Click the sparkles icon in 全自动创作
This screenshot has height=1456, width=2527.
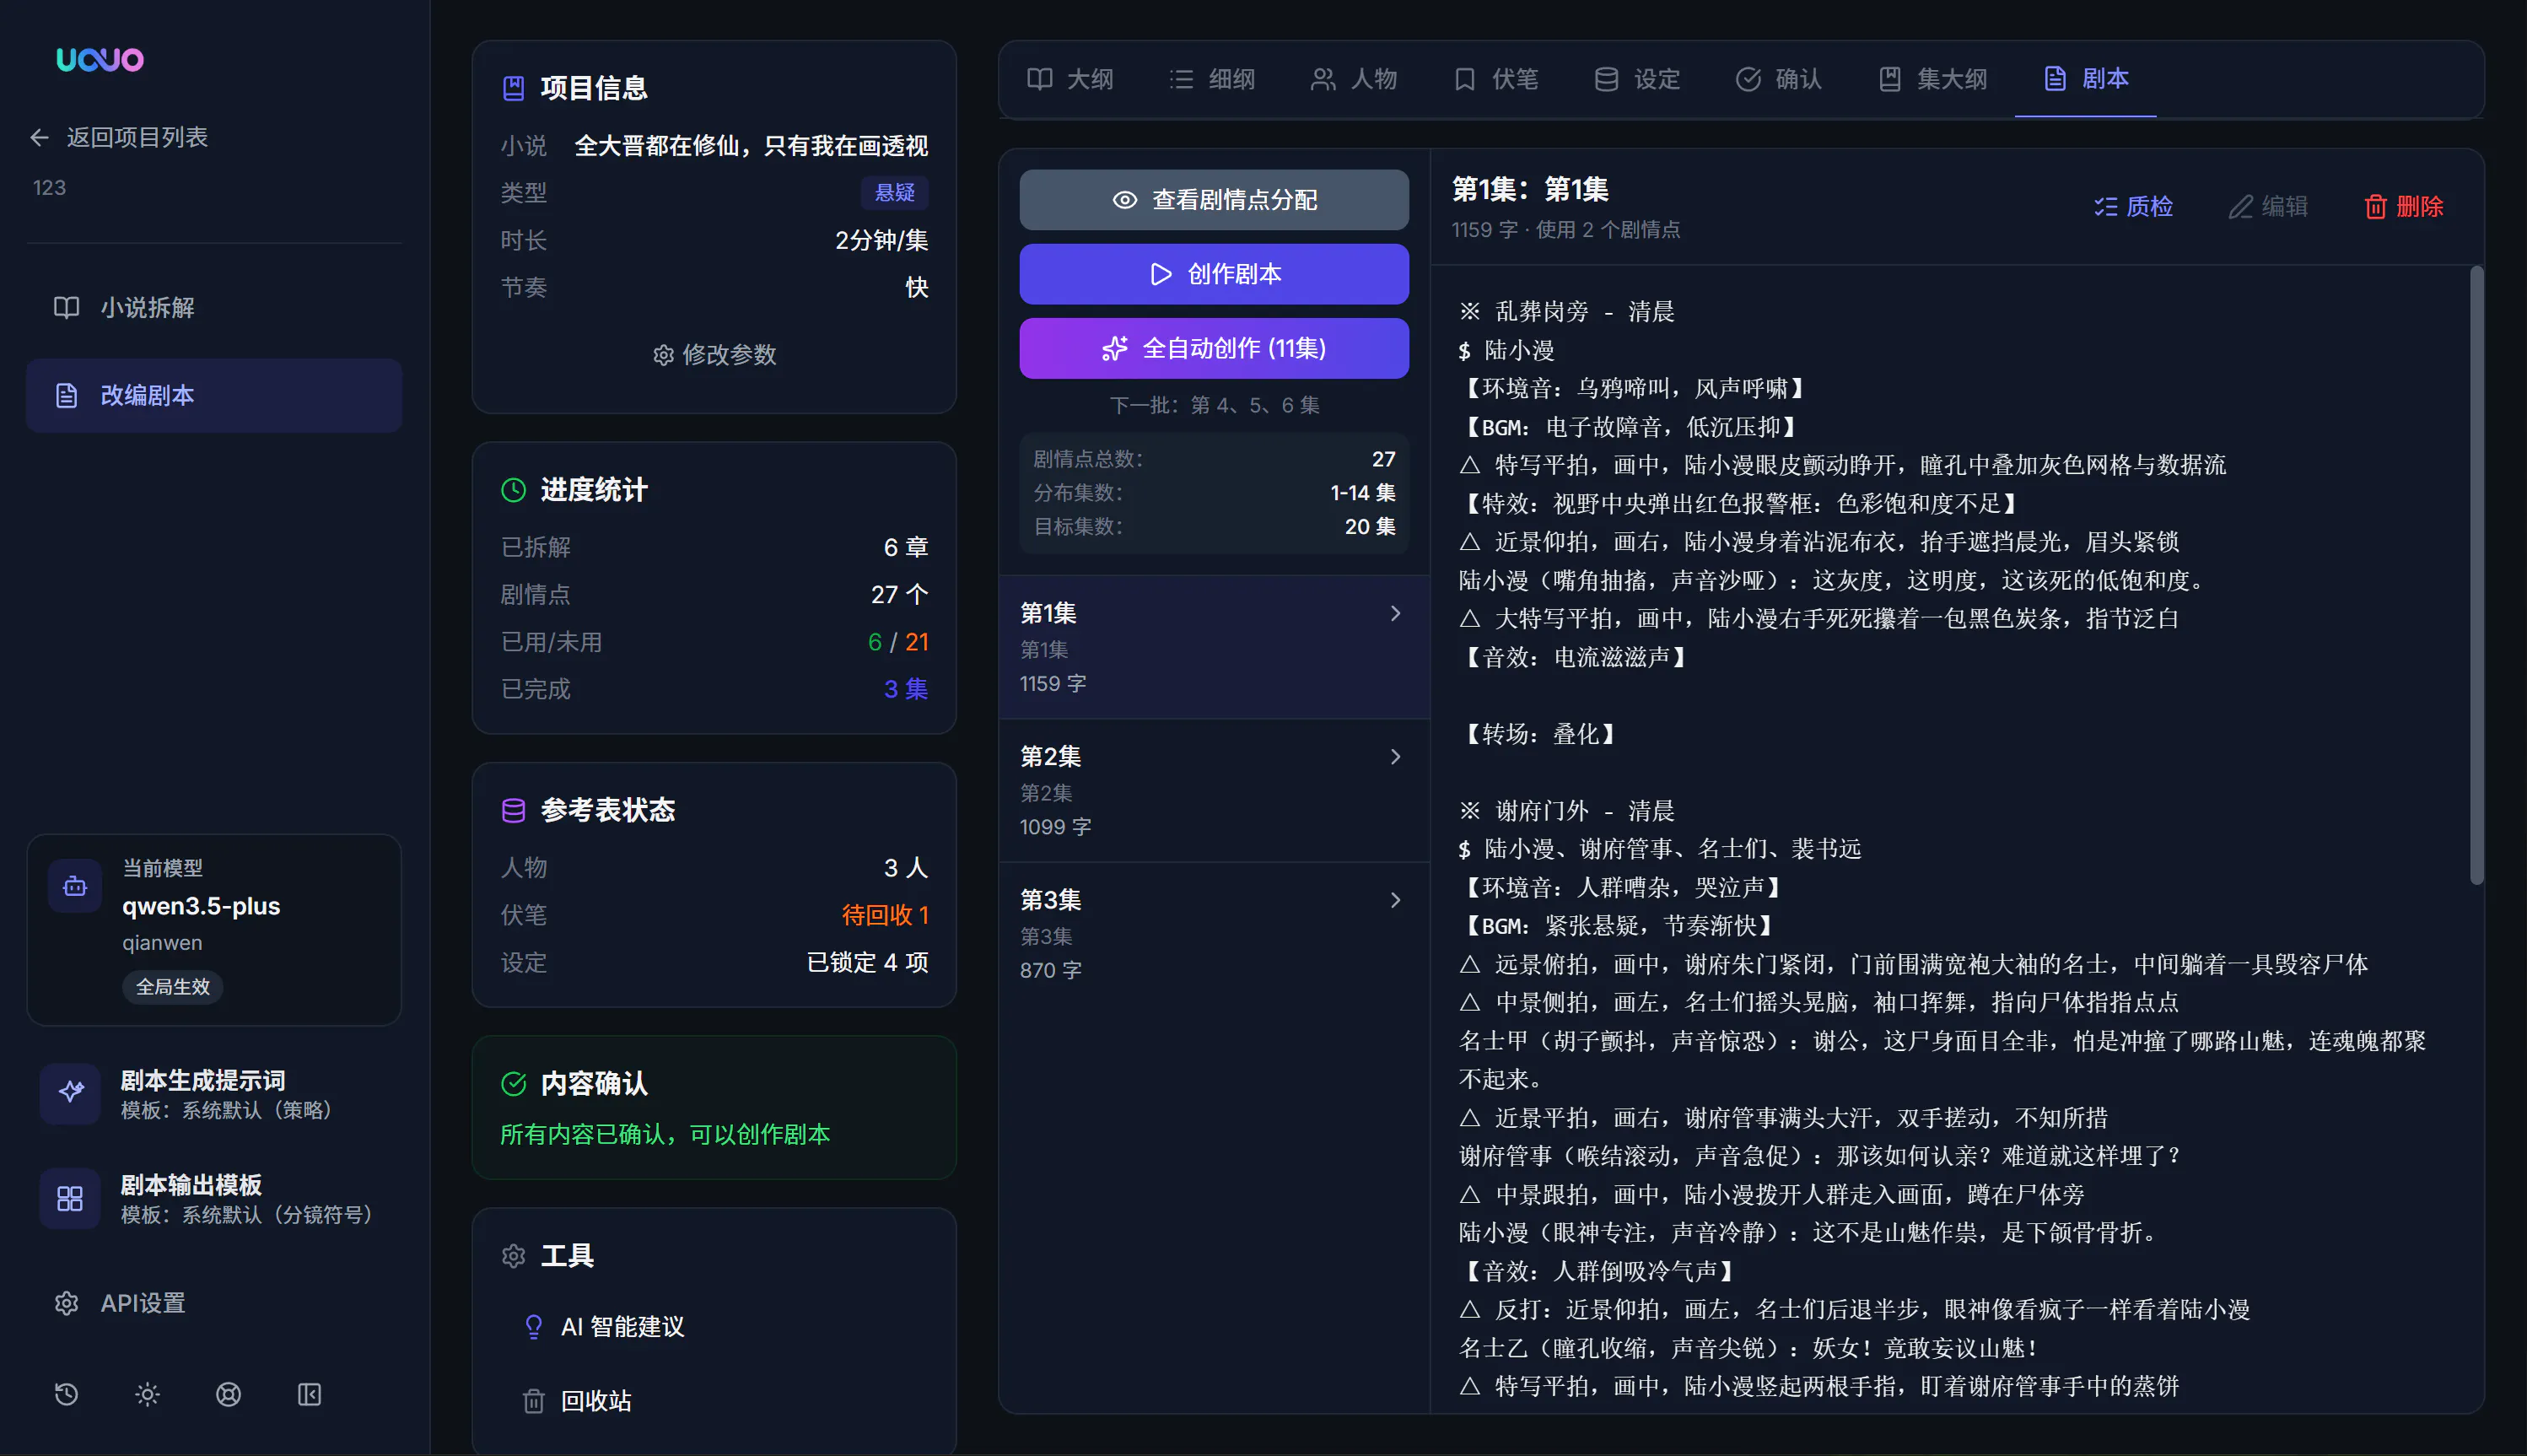pos(1114,348)
